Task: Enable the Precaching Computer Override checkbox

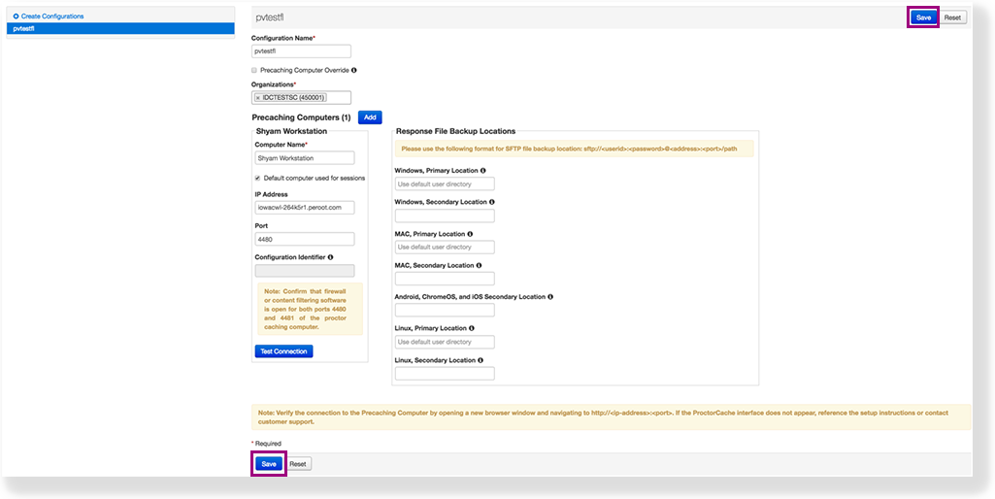Action: click(254, 71)
